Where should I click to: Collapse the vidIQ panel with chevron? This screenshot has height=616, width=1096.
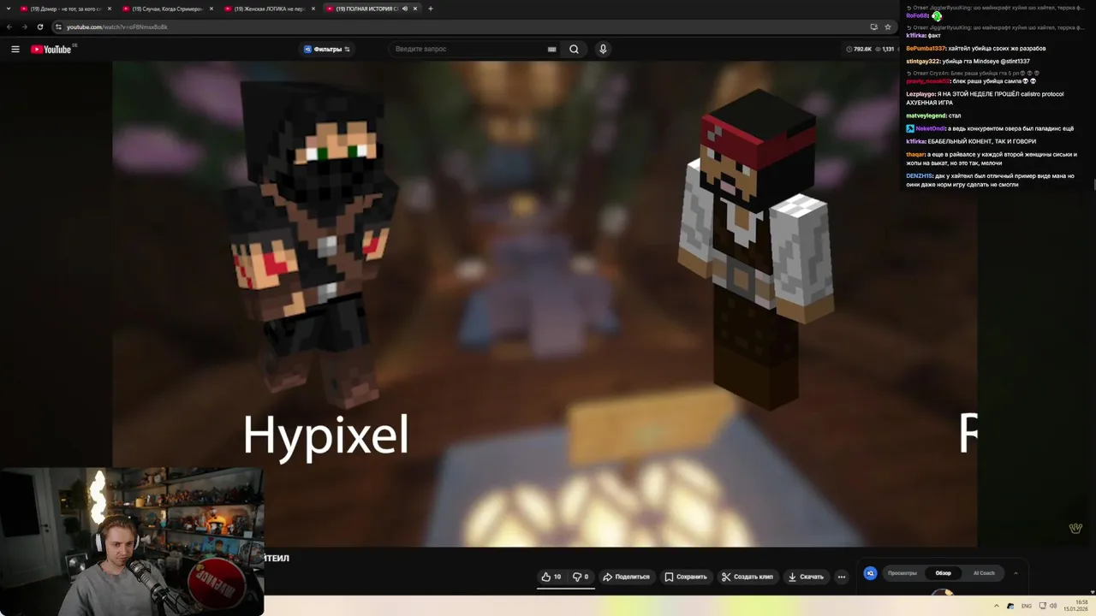pyautogui.click(x=1016, y=573)
